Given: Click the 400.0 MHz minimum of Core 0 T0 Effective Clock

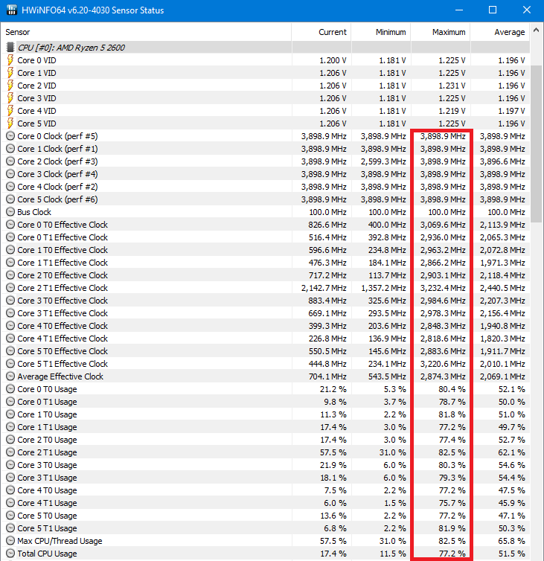Looking at the screenshot, I should 387,225.
